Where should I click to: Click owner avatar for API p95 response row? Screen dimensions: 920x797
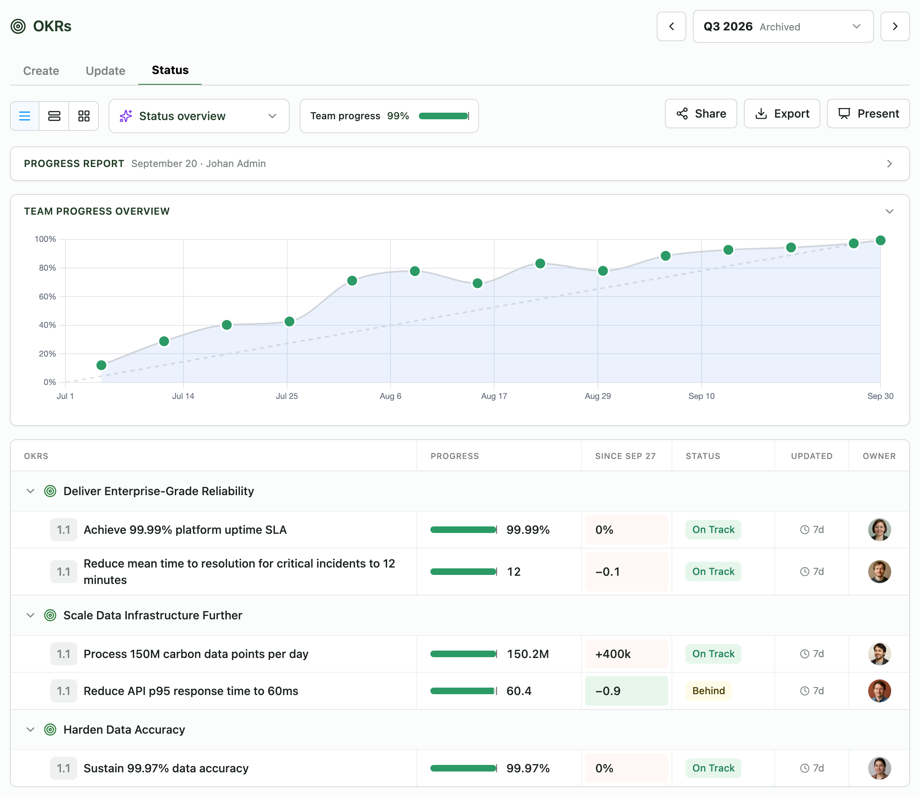click(x=879, y=691)
